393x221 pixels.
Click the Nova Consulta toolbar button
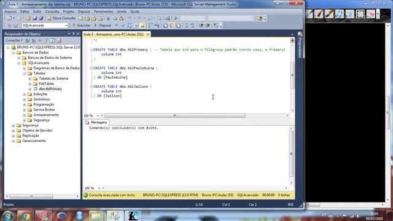pyautogui.click(x=61, y=18)
